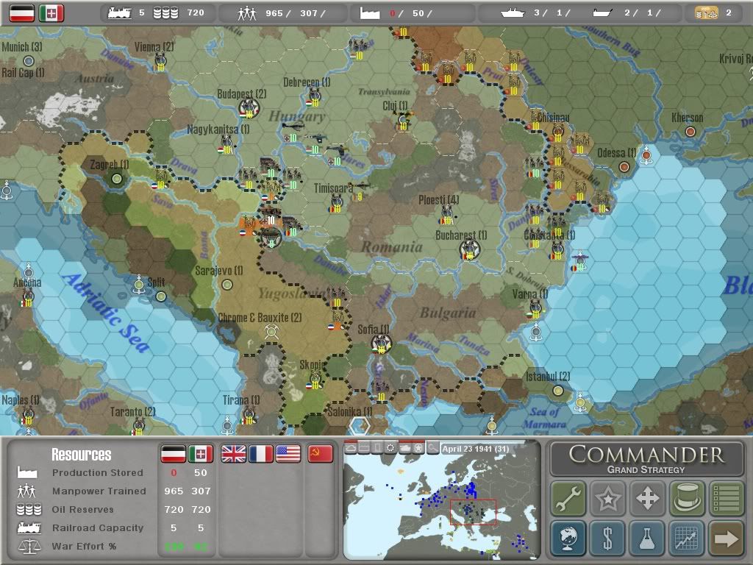This screenshot has width=753, height=565.
Task: Click the convoy money icon in top bar
Action: pos(707,13)
